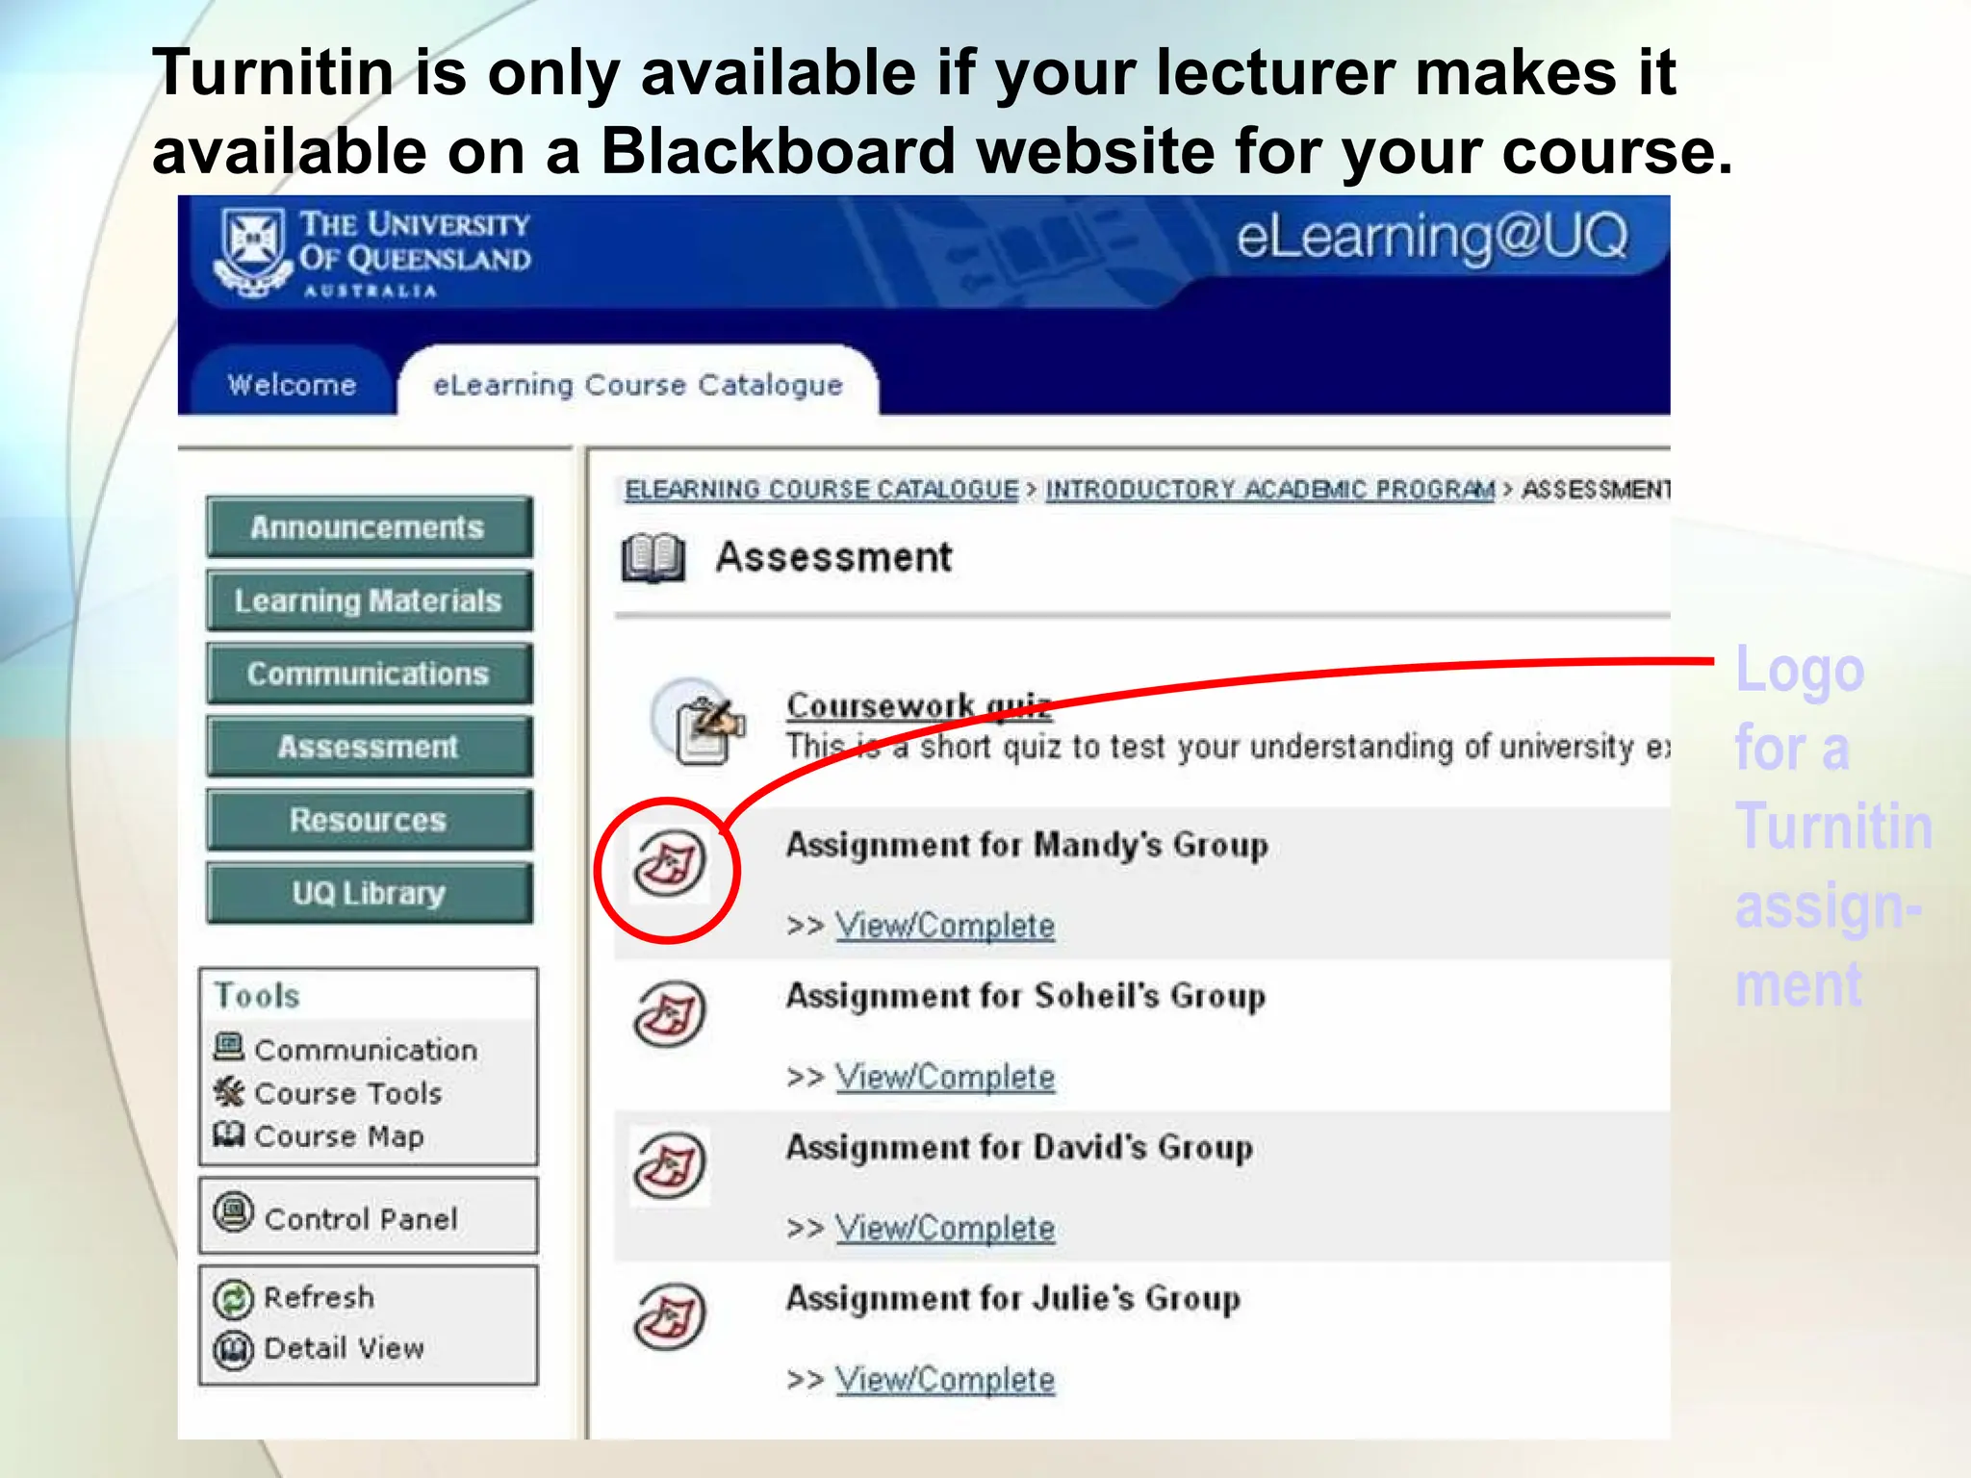Click the ASSESSMENT breadcrumb text

click(x=1596, y=489)
